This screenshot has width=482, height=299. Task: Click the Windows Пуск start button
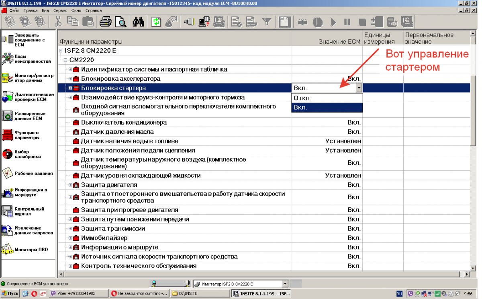(x=10, y=293)
